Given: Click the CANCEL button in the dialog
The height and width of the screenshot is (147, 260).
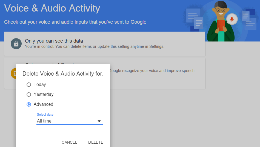Looking at the screenshot, I should (x=69, y=142).
